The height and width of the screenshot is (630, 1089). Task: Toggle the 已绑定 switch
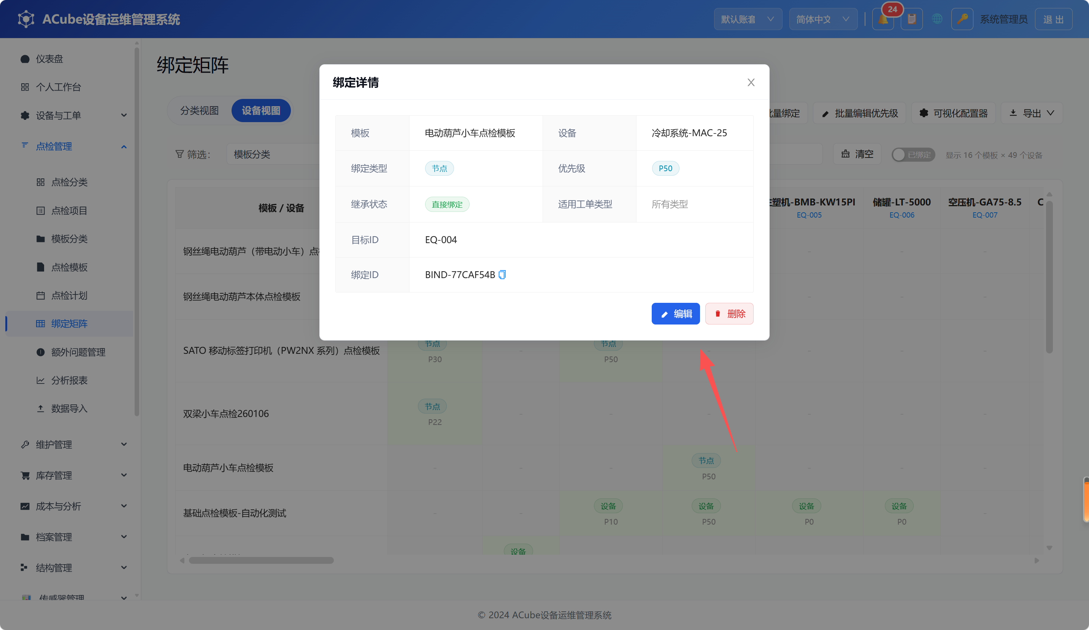[913, 155]
